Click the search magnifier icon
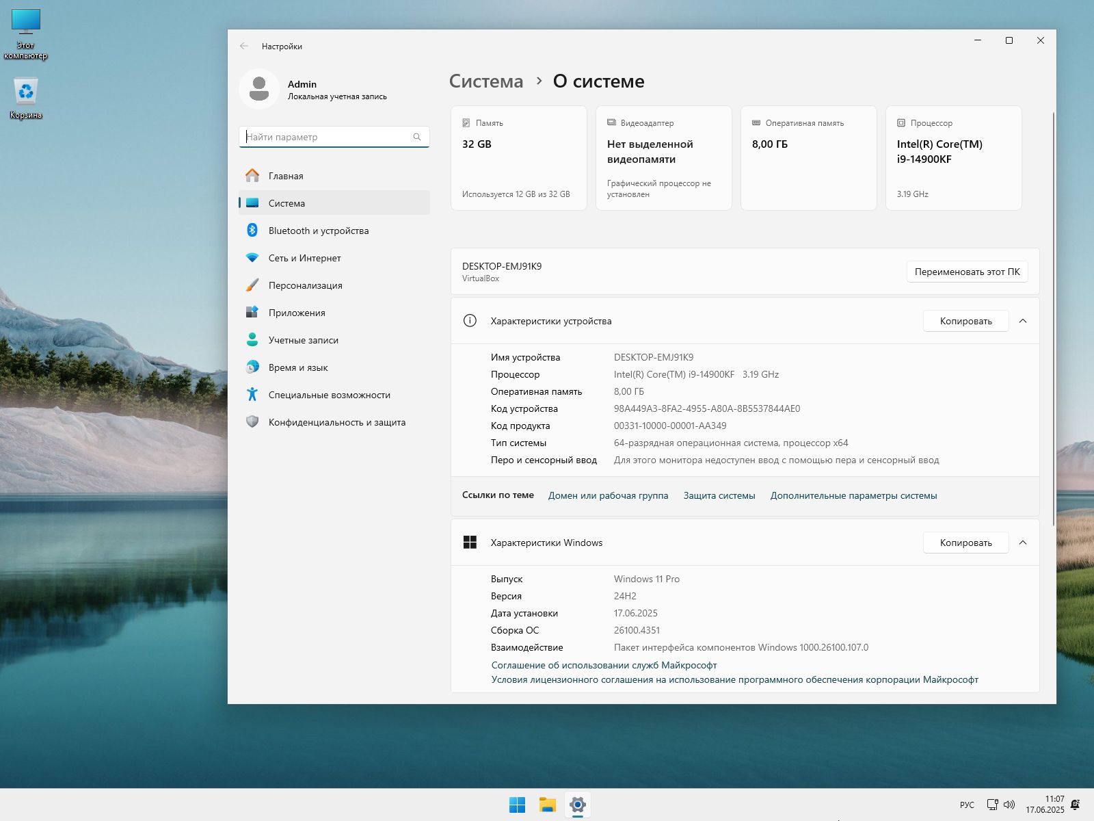Screen dimensions: 1094x821 pyautogui.click(x=417, y=137)
